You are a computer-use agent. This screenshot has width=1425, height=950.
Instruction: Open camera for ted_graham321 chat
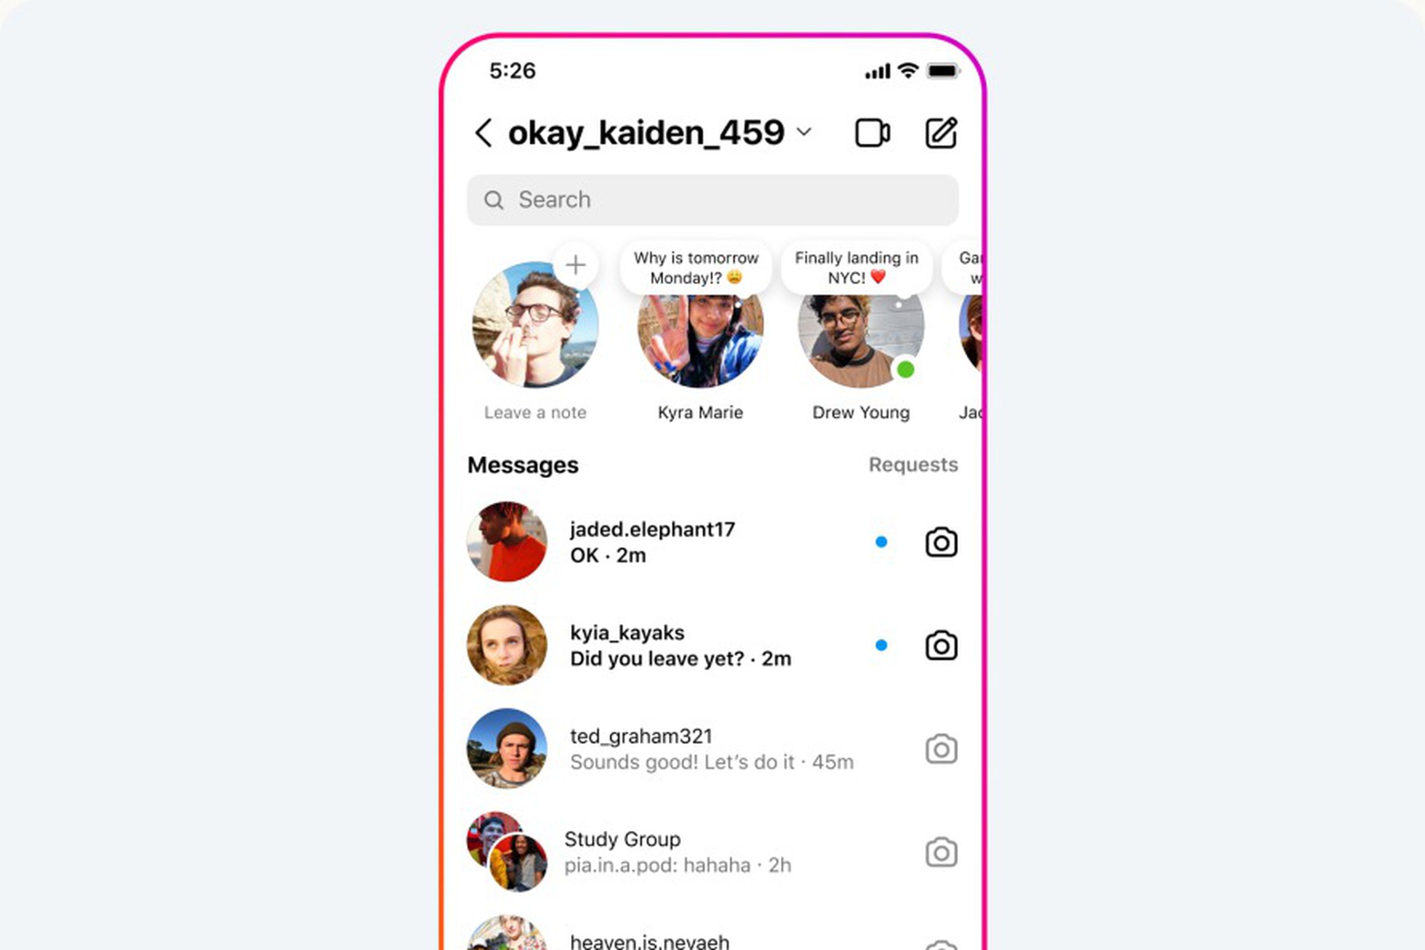(939, 749)
